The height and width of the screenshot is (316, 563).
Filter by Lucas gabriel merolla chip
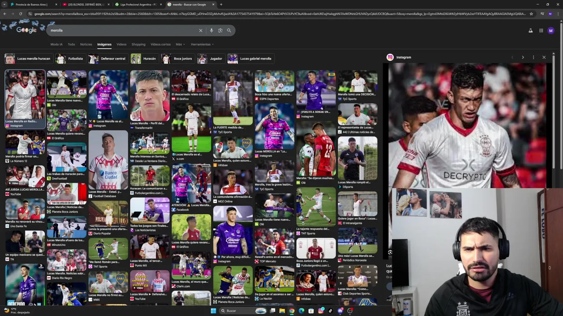tap(250, 58)
